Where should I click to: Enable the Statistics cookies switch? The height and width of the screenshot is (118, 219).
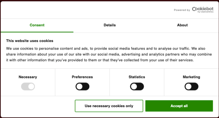pyautogui.click(x=137, y=87)
